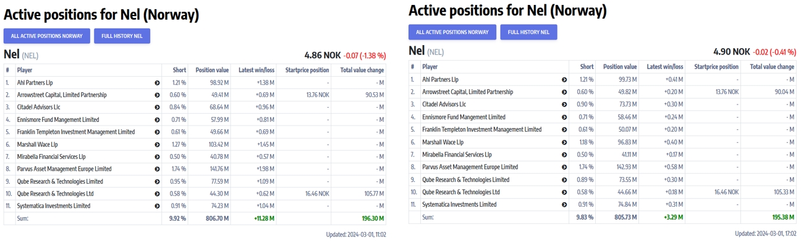This screenshot has width=801, height=245.
Task: Click arrow icon beside Marshall Wace in 11:02 table
Action: coord(157,144)
